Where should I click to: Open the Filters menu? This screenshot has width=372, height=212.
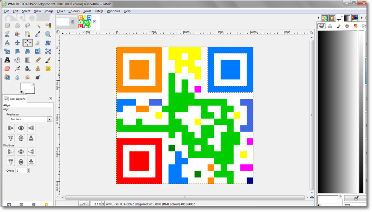tap(99, 11)
